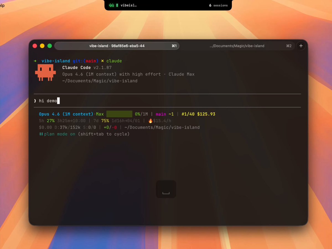Click the Help menu in menu bar
The image size is (332, 249).
pos(2,6)
